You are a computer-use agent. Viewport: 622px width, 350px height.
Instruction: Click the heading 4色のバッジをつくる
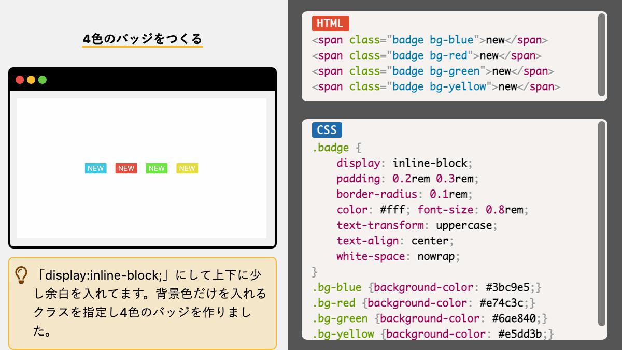click(x=143, y=39)
